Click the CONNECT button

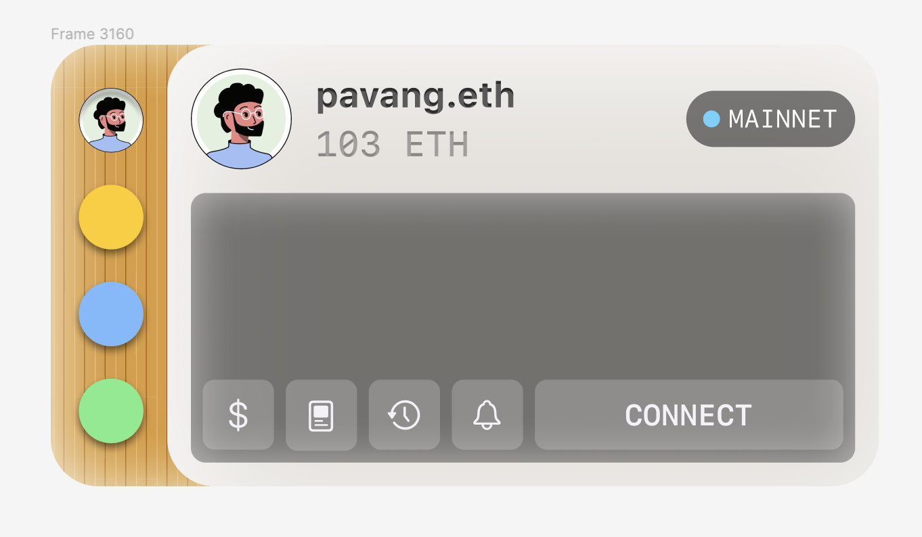tap(689, 415)
